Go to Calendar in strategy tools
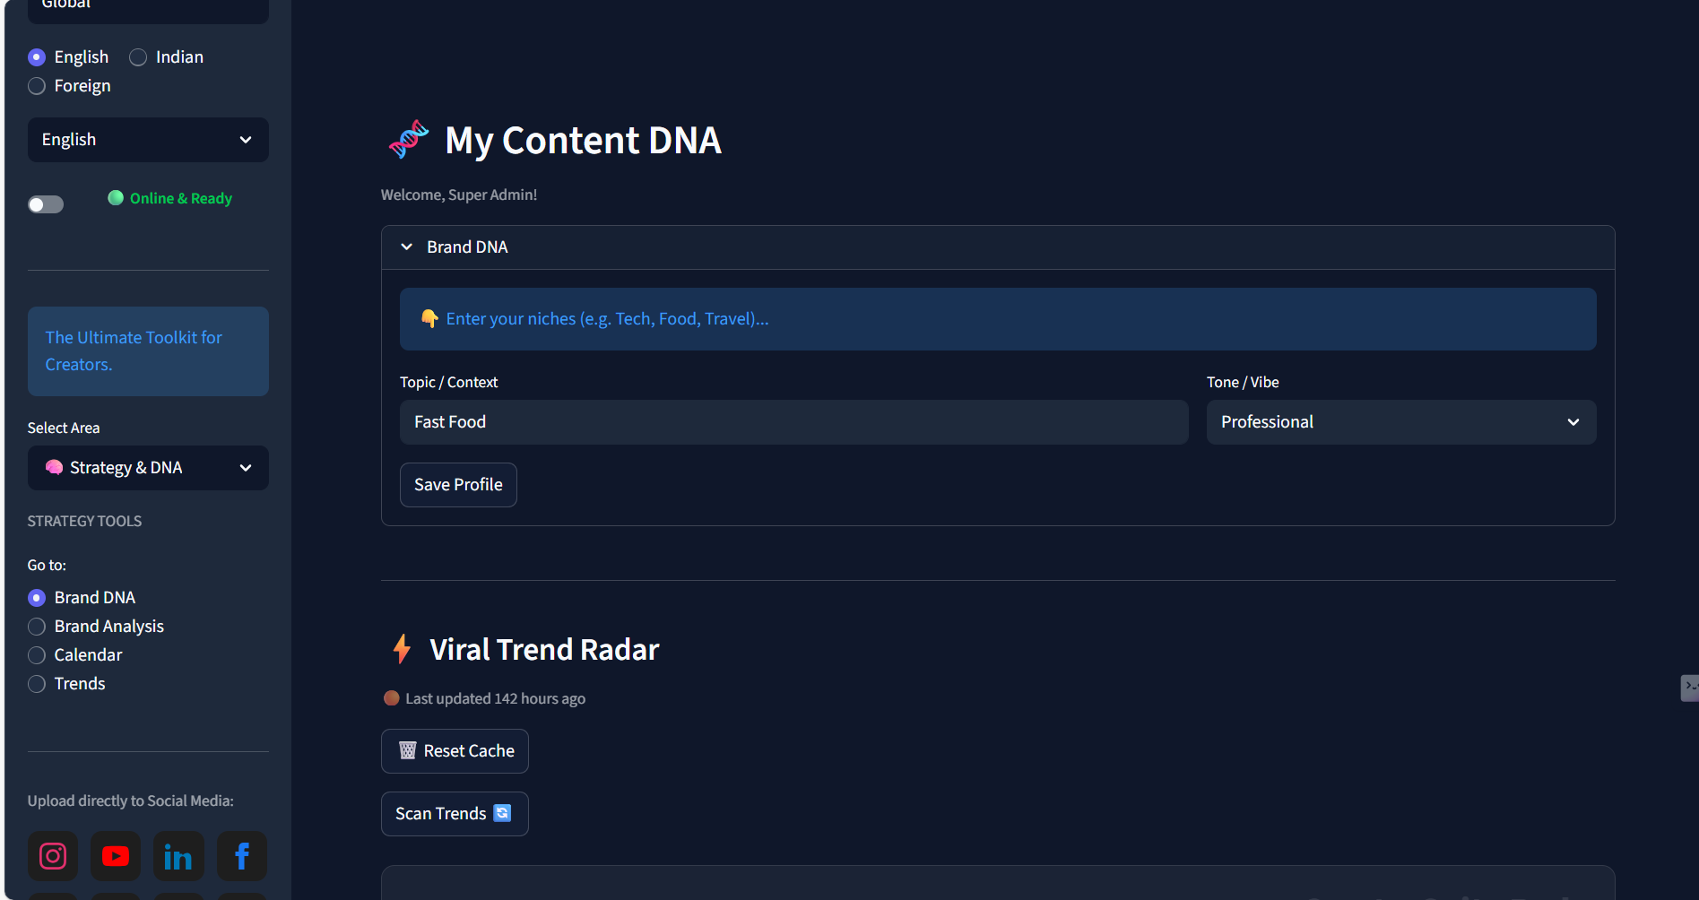Screen dimensions: 1699x900 point(37,655)
